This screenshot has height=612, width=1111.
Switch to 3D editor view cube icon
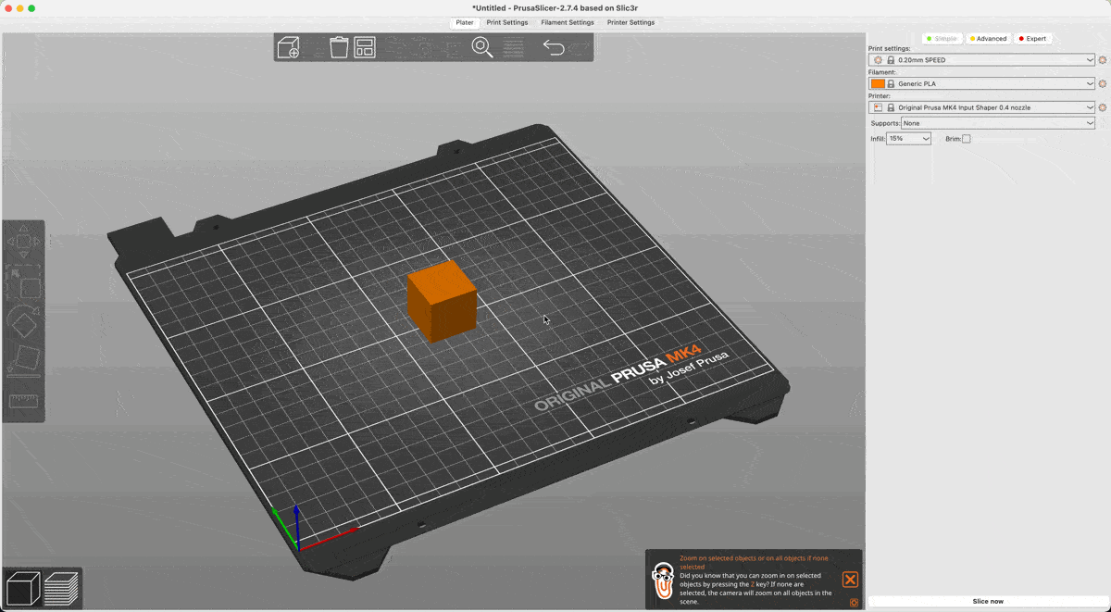coord(22,589)
